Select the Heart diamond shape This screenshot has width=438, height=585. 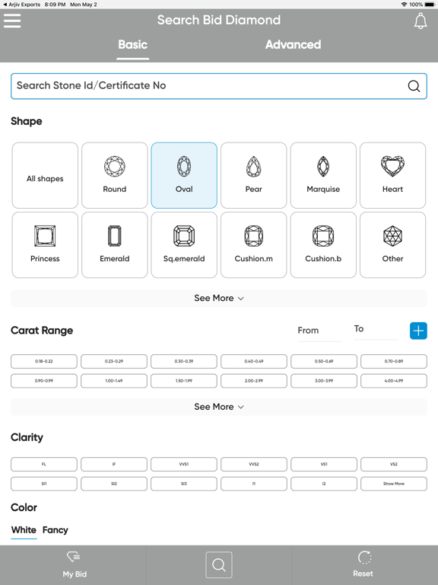(392, 175)
